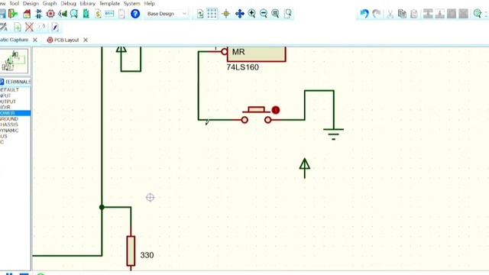Select CHASSIS in terminals list
This screenshot has height=275, width=489.
point(9,125)
